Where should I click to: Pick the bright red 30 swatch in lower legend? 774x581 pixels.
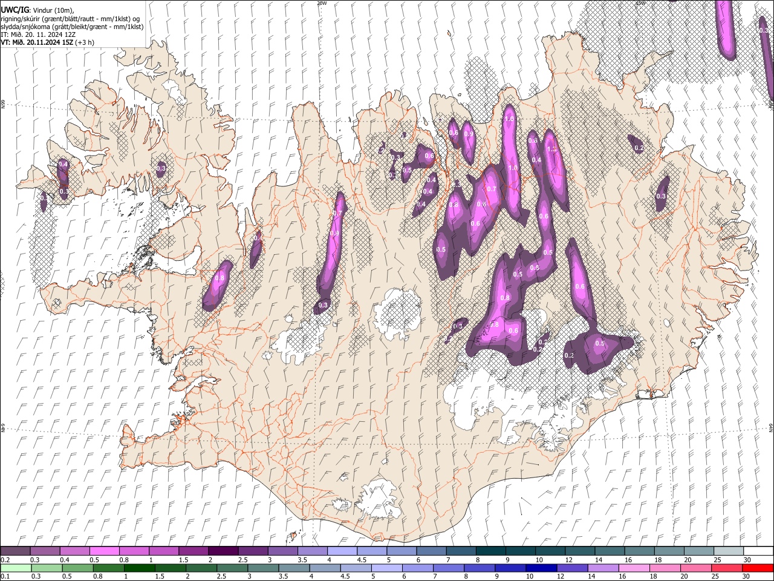coord(758,568)
